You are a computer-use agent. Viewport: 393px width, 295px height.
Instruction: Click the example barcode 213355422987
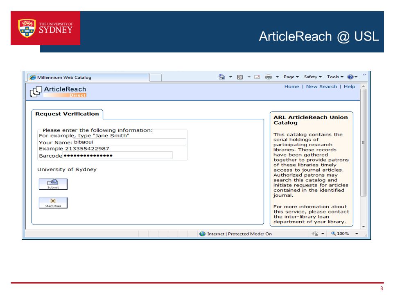click(87, 148)
